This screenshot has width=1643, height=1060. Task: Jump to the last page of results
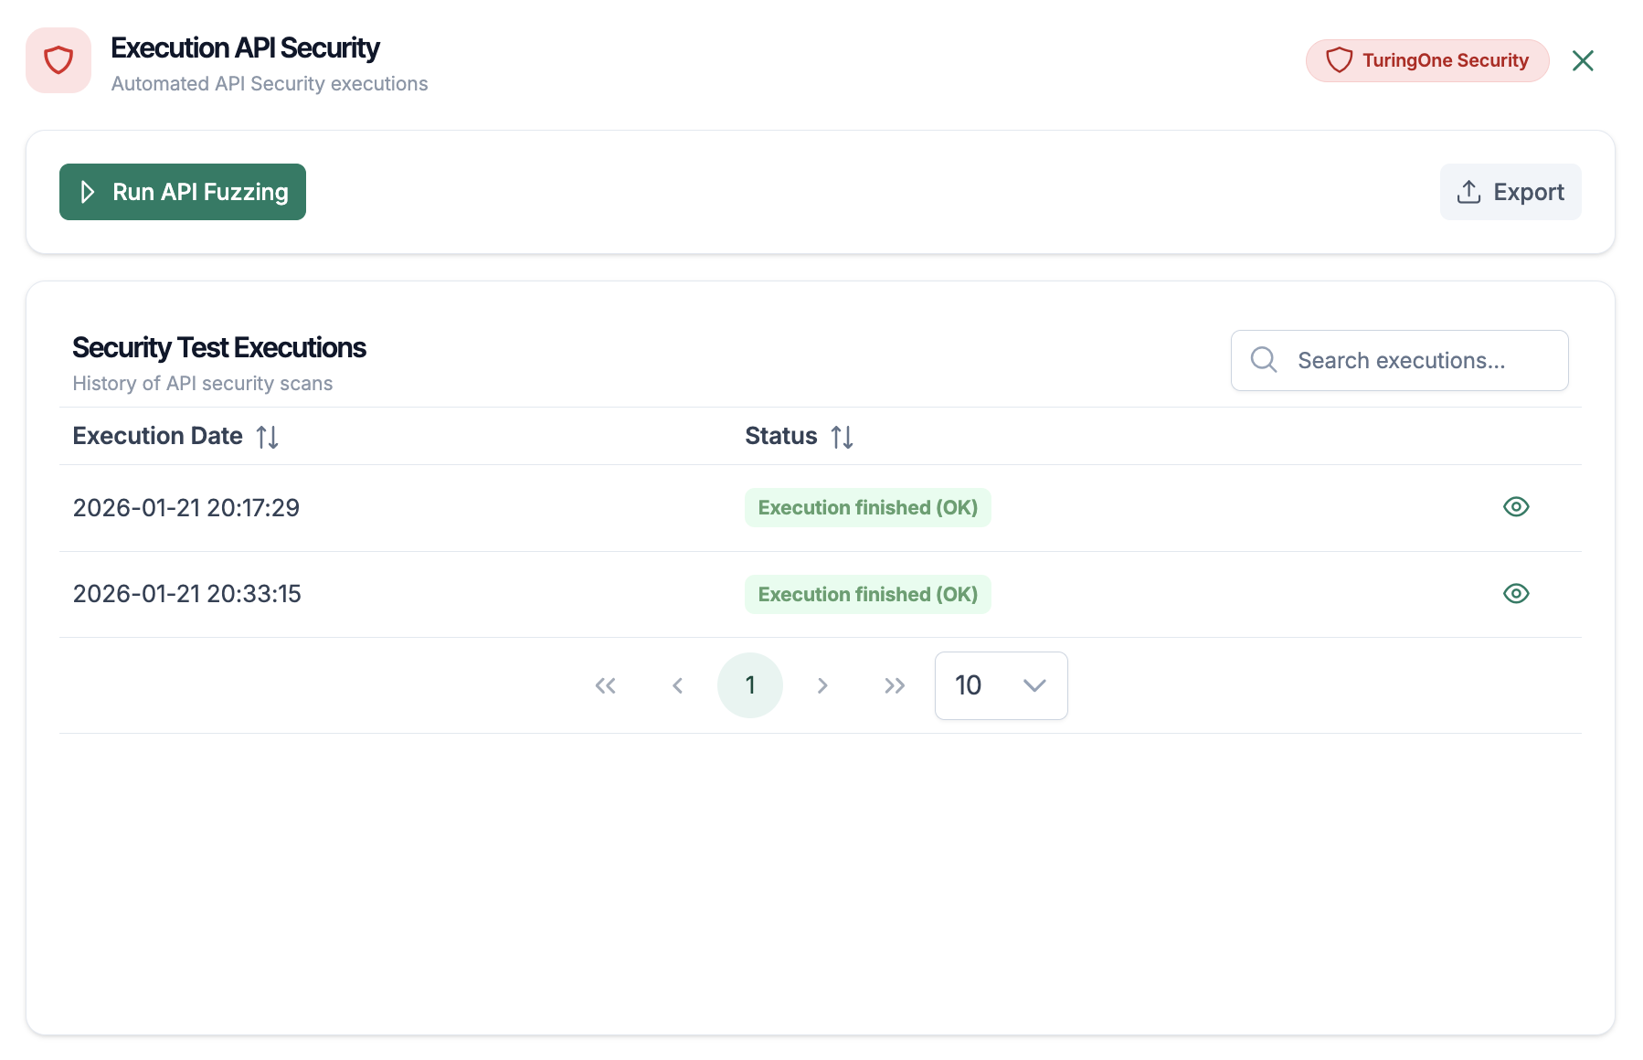[895, 685]
